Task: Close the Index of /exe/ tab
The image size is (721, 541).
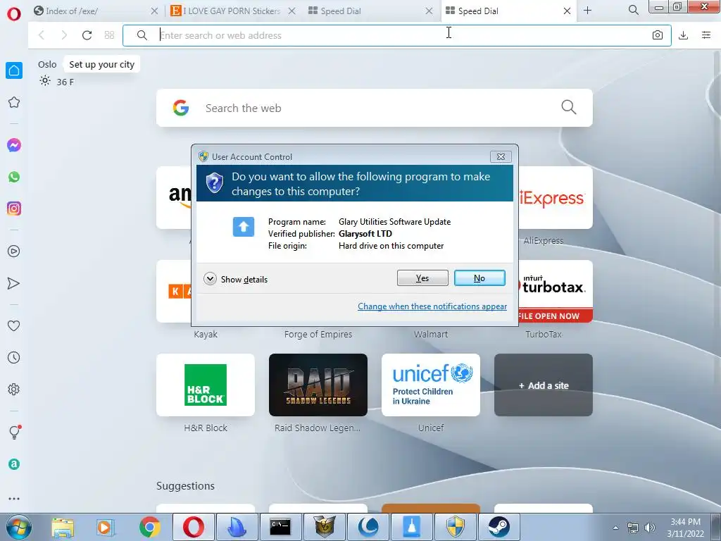Action: tap(154, 11)
